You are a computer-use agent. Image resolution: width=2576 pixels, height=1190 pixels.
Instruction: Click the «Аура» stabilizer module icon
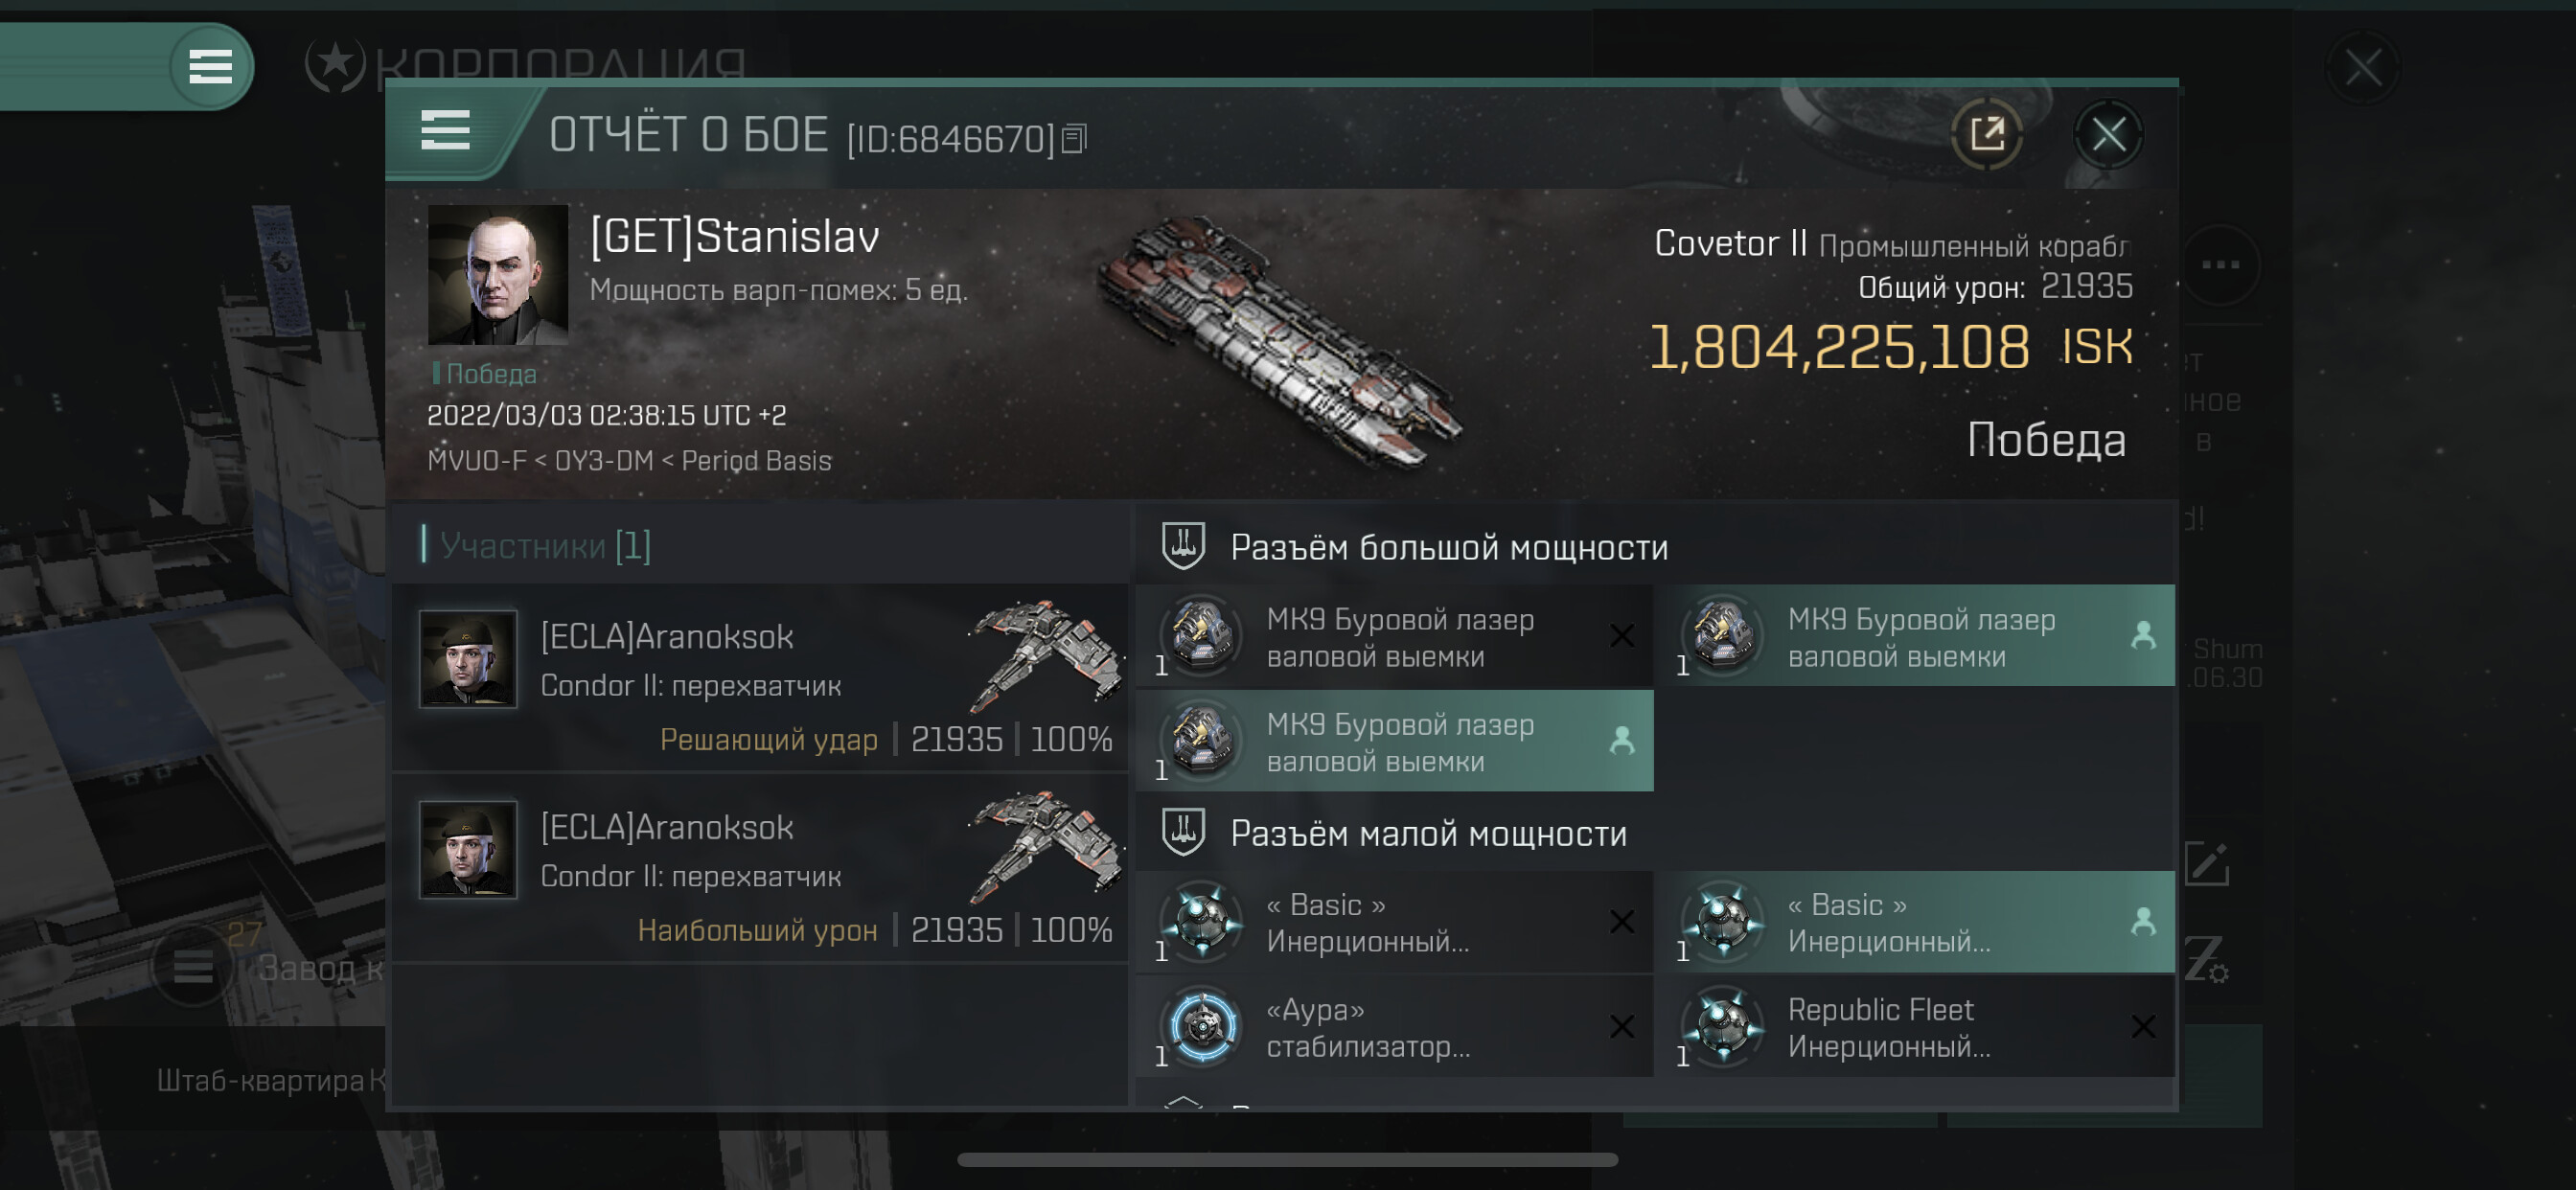click(1203, 1026)
